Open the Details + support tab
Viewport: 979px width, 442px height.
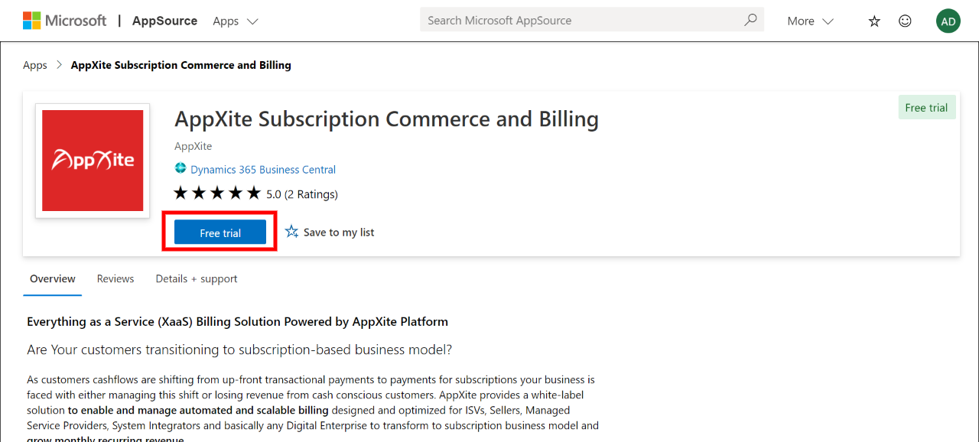click(197, 279)
